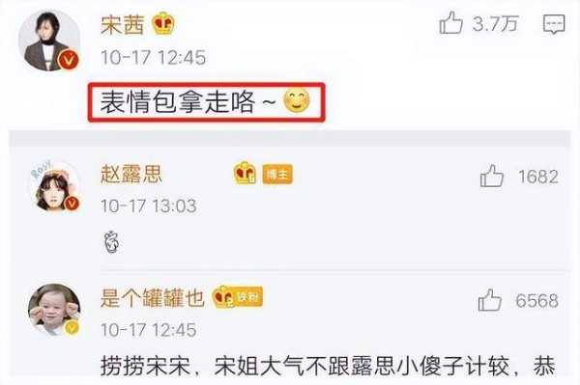
Task: Visit 宋茜's username link
Action: 123,25
